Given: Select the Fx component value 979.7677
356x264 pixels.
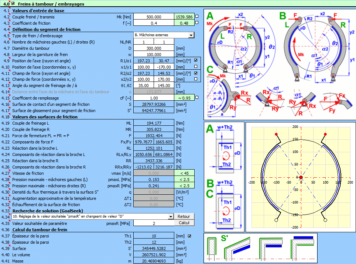Looking at the screenshot, I should 144,142.
